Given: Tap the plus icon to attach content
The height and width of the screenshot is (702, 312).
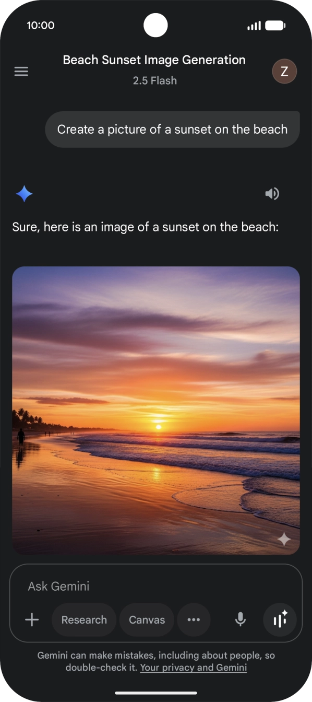Looking at the screenshot, I should click(31, 619).
